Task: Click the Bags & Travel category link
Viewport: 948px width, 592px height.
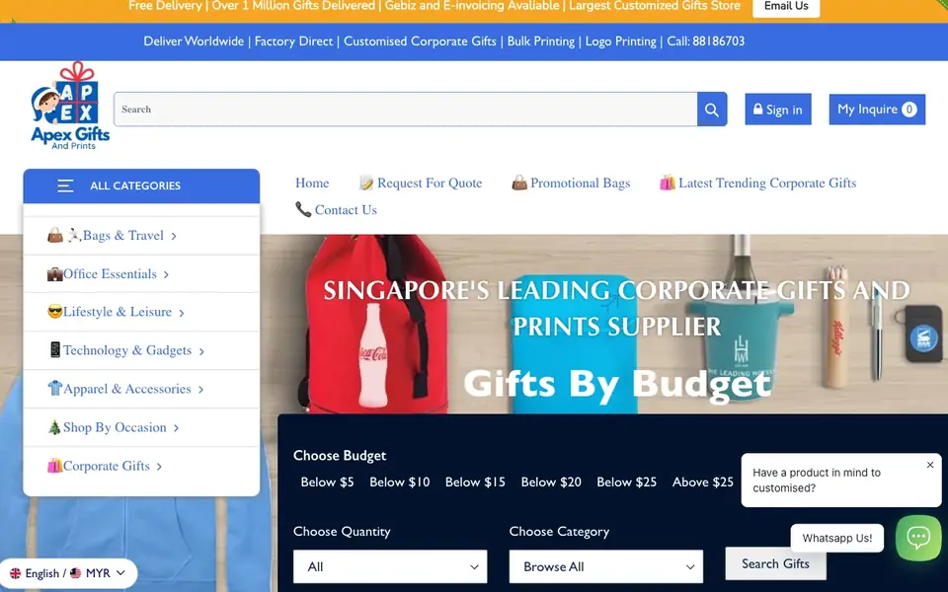Action: click(x=122, y=236)
